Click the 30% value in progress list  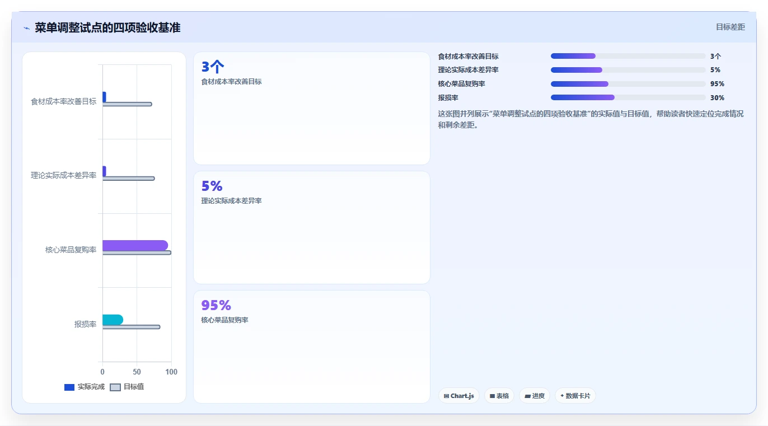coord(717,97)
